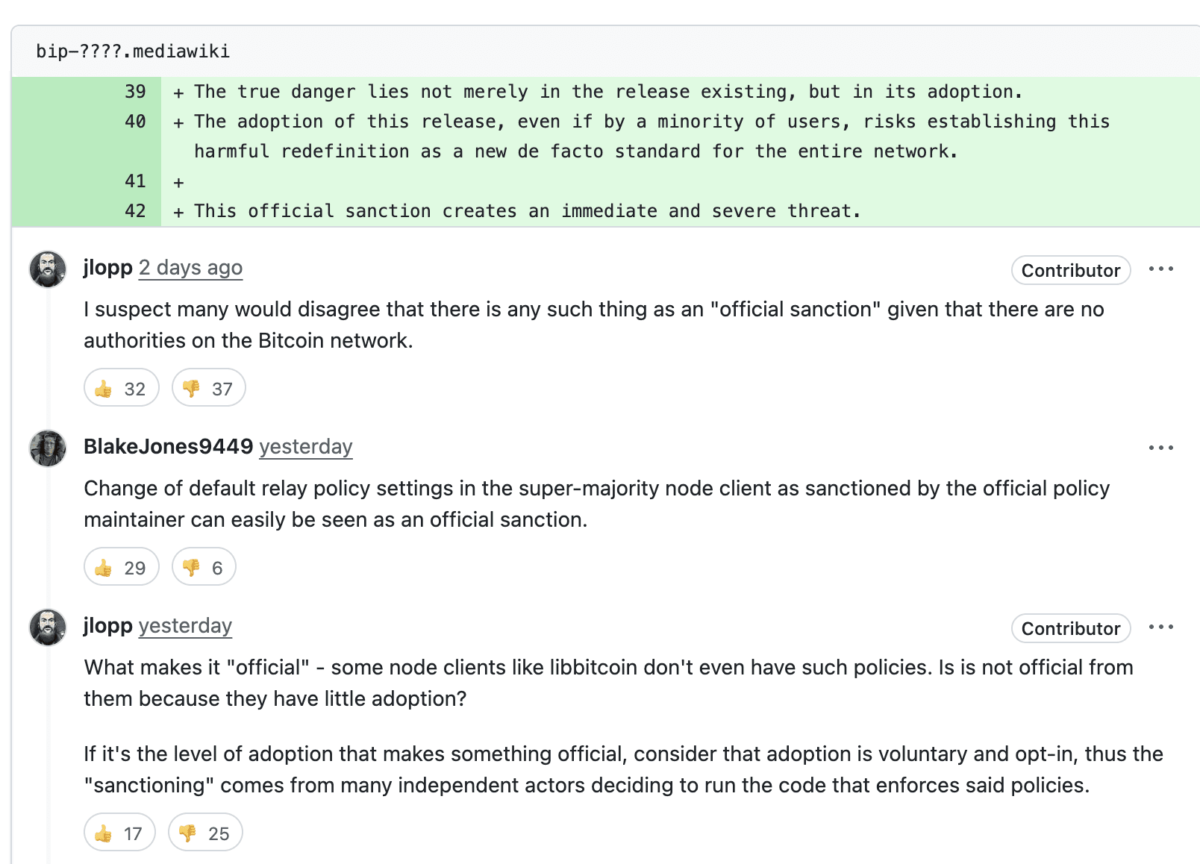The image size is (1200, 864).
Task: Click jlopp's avatar on third comment
Action: (x=48, y=627)
